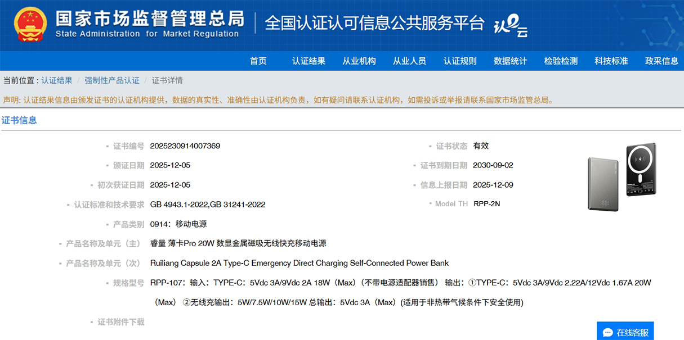
Task: Click the Model TH value RPP-2N
Action: click(487, 203)
